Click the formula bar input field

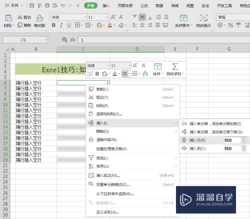(164, 40)
